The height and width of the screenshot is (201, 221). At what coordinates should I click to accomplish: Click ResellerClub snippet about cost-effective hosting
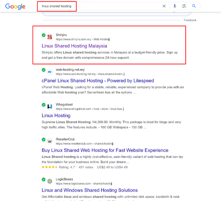(112, 159)
